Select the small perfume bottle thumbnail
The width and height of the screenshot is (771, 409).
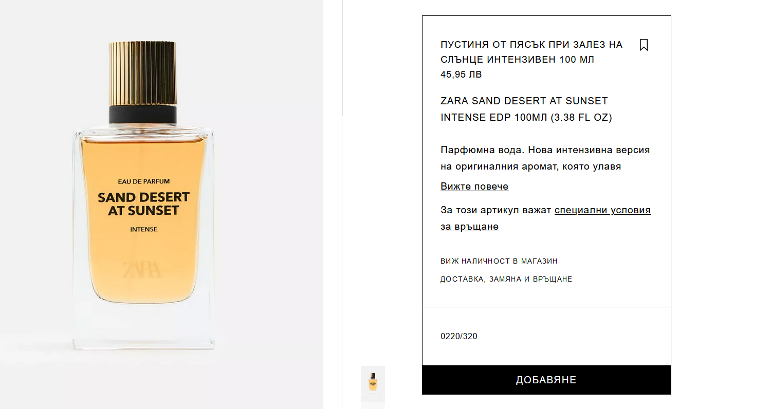coord(373,382)
